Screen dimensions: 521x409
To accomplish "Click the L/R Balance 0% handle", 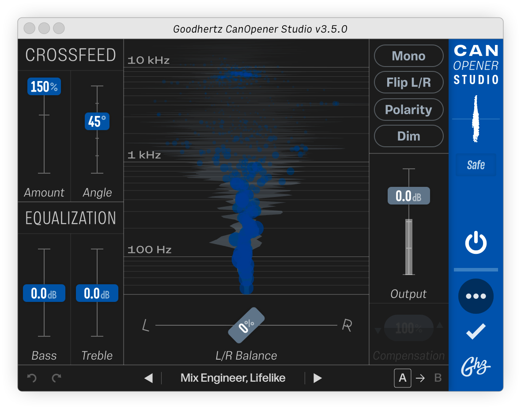I will [246, 325].
